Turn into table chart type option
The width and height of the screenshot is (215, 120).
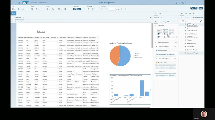[x=159, y=31]
